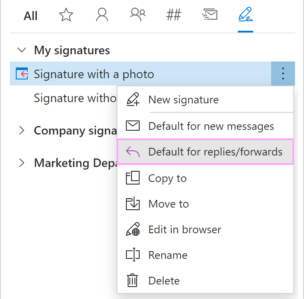This screenshot has width=304, height=299.
Task: Open the mail templates envelope tab
Action: pos(210,15)
